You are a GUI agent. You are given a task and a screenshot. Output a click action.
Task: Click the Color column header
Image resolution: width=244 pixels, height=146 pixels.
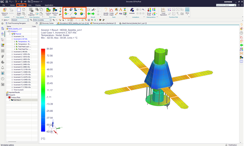click(x=34, y=26)
